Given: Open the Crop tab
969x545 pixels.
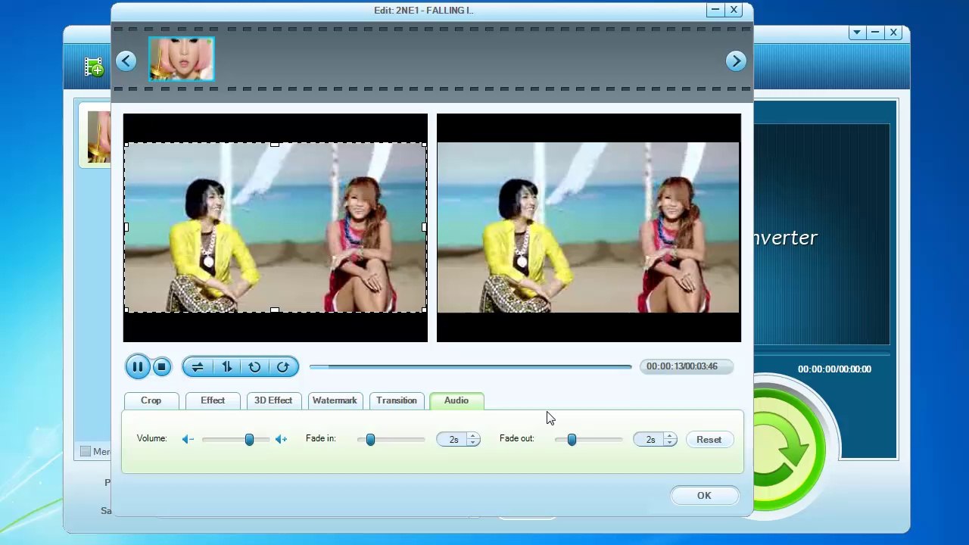Looking at the screenshot, I should pyautogui.click(x=151, y=400).
